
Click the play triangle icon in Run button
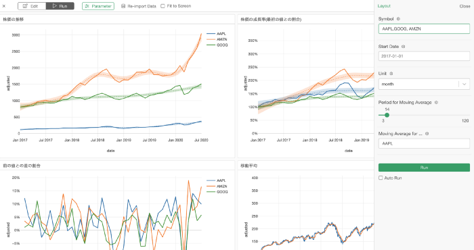(x=54, y=6)
